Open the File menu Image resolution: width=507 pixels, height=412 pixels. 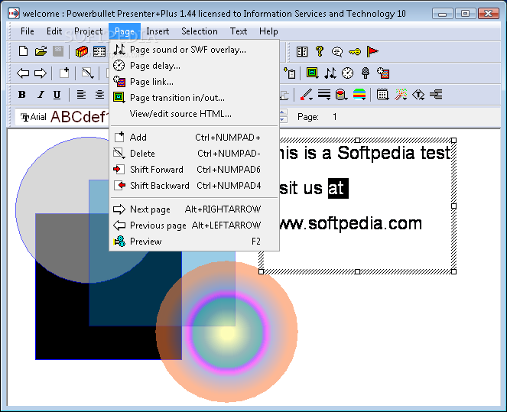click(28, 31)
